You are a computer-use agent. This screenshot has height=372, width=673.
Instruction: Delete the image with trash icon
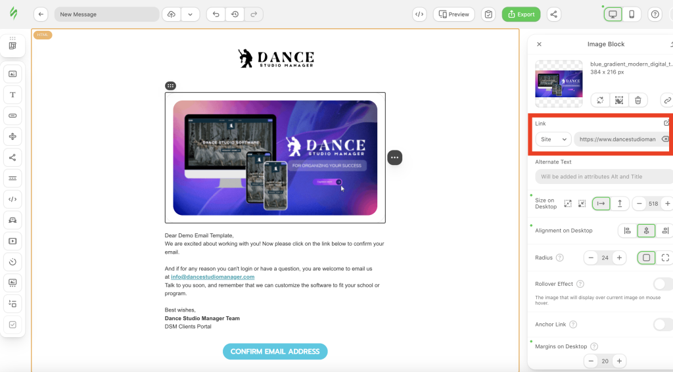point(638,100)
